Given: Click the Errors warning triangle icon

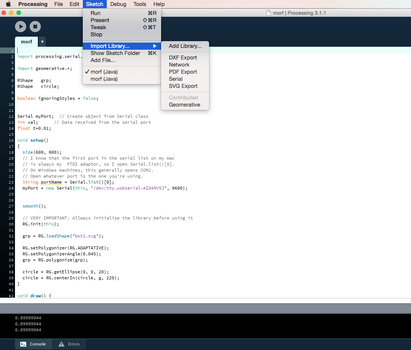Looking at the screenshot, I should [x=61, y=344].
